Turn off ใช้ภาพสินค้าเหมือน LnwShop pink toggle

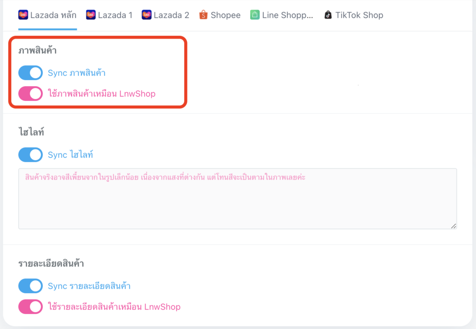[x=30, y=94]
